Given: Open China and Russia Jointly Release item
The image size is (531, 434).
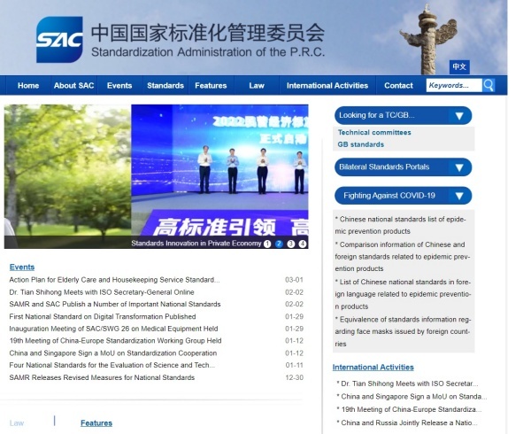Looking at the screenshot, I should (x=407, y=422).
